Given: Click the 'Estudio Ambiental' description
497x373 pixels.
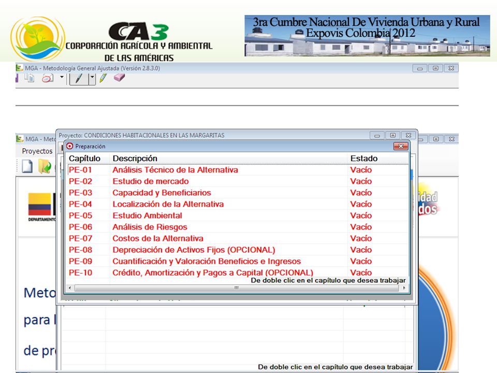Looking at the screenshot, I should tap(148, 216).
